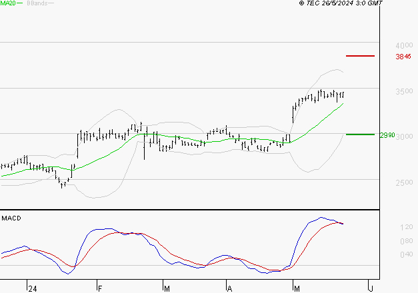
Task: Click the red 3845 resistance value
Action: pyautogui.click(x=403, y=57)
